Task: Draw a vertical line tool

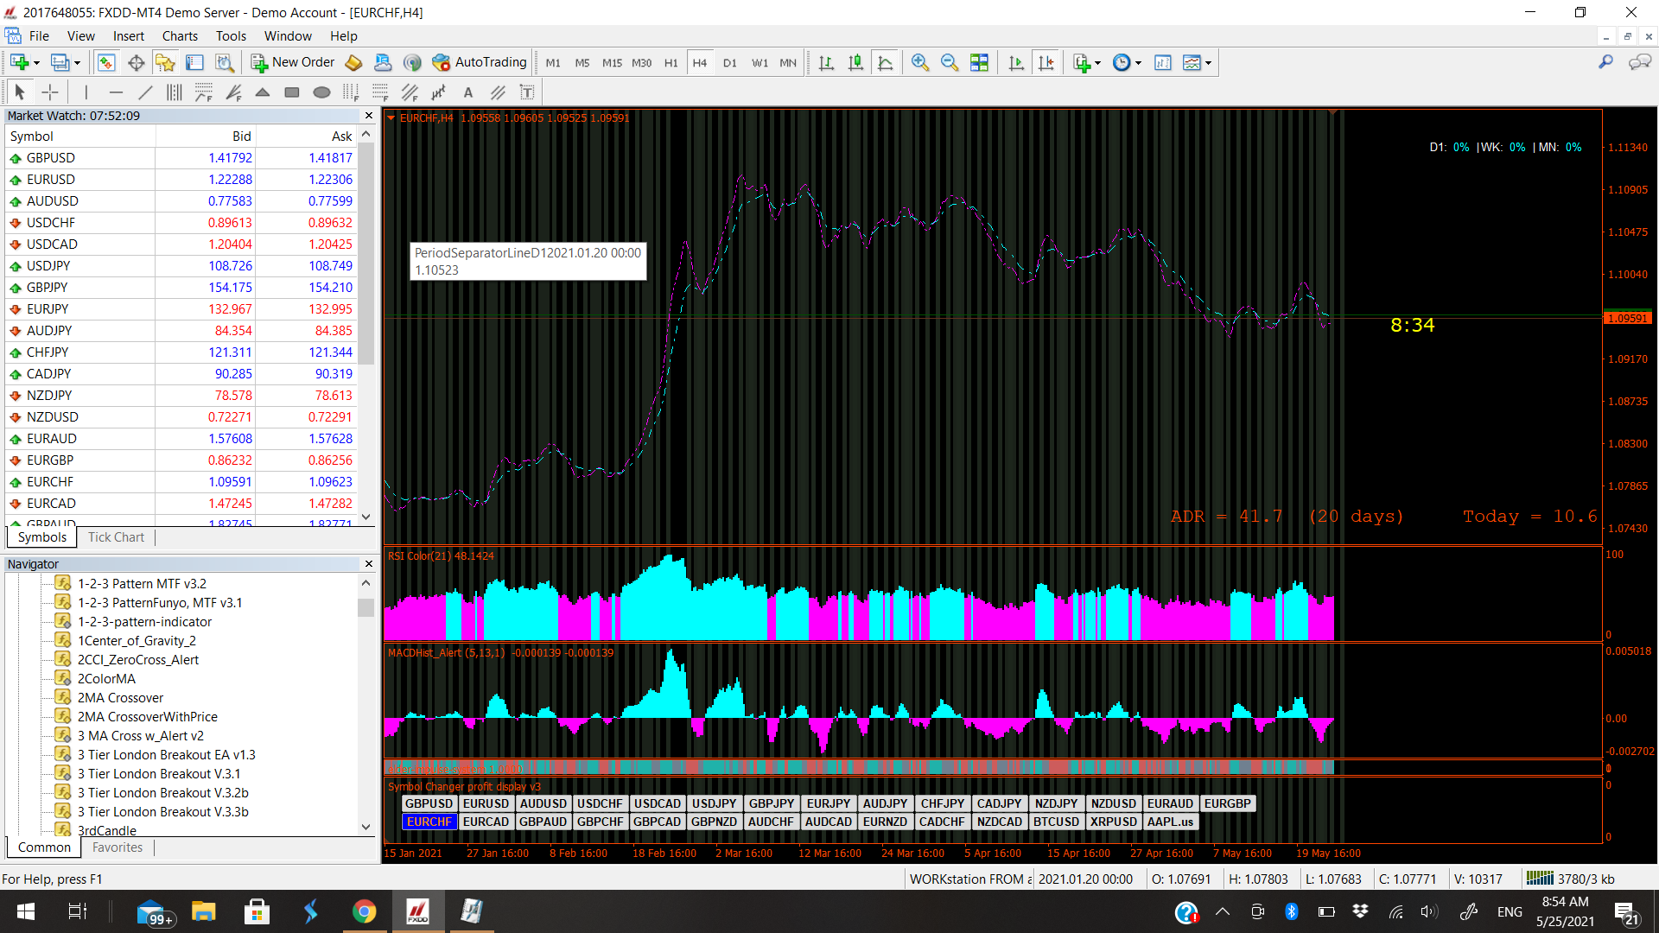Action: (x=86, y=92)
